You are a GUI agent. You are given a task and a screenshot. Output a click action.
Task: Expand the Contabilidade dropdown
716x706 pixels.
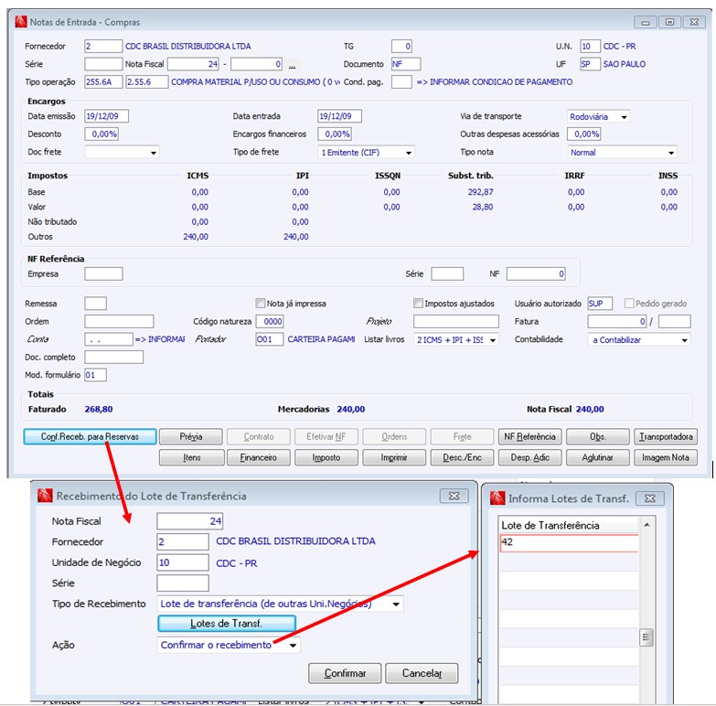tap(684, 340)
